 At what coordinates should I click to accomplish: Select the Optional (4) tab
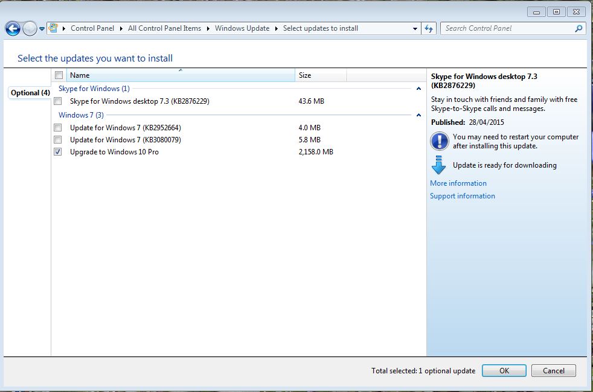pyautogui.click(x=30, y=93)
